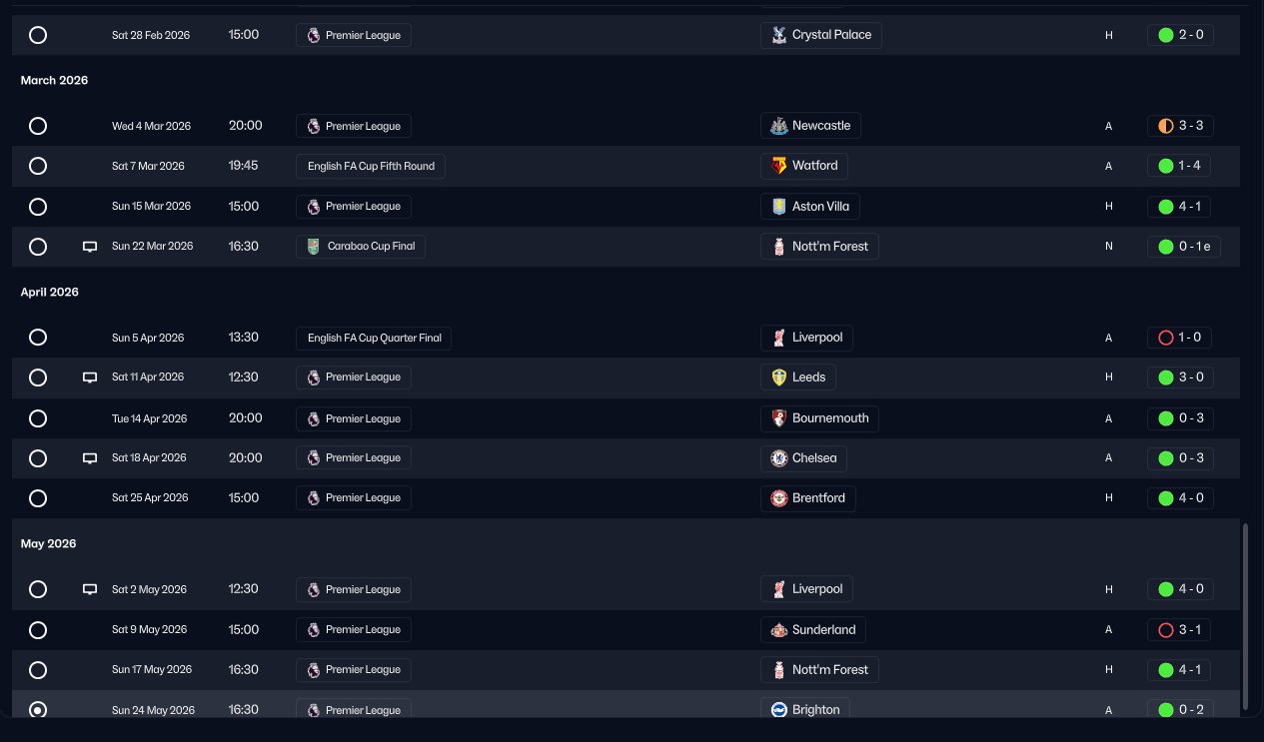Image resolution: width=1264 pixels, height=742 pixels.
Task: Click the TV broadcast icon for Carabao Cup Final
Action: click(90, 247)
